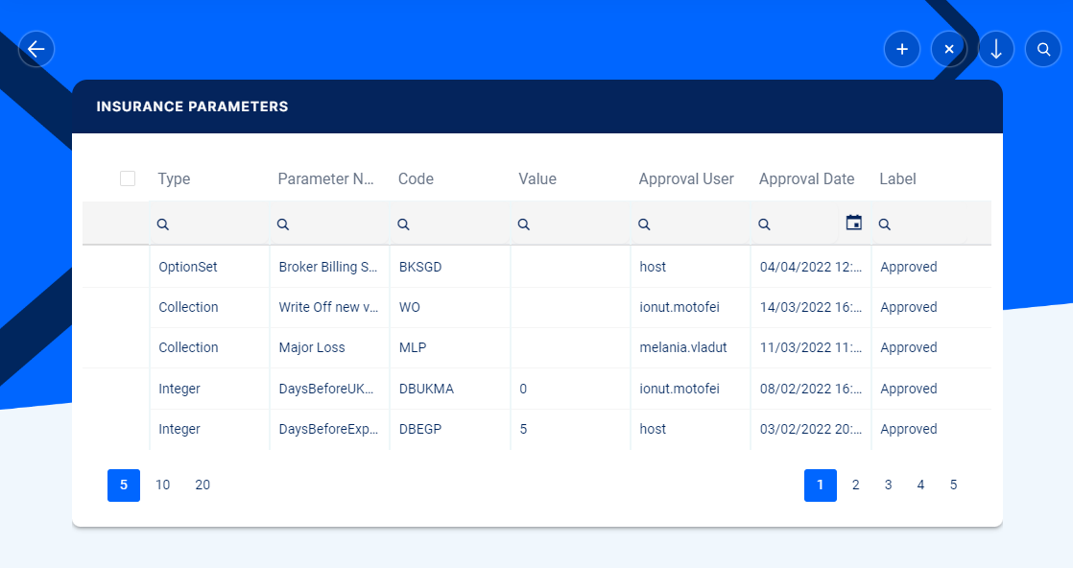Click the search icon under the Type column
Screen dimensions: 1073x568
click(x=163, y=224)
